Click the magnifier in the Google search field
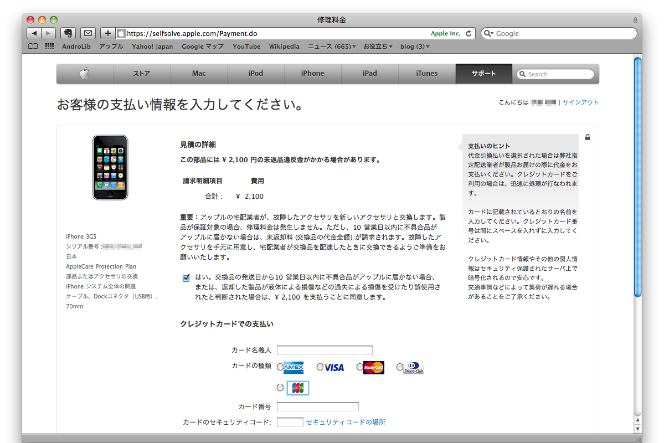This screenshot has height=443, width=664. tap(488, 33)
